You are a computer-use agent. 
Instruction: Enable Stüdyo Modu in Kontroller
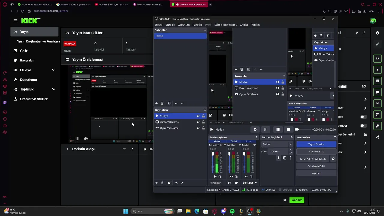coord(316,166)
